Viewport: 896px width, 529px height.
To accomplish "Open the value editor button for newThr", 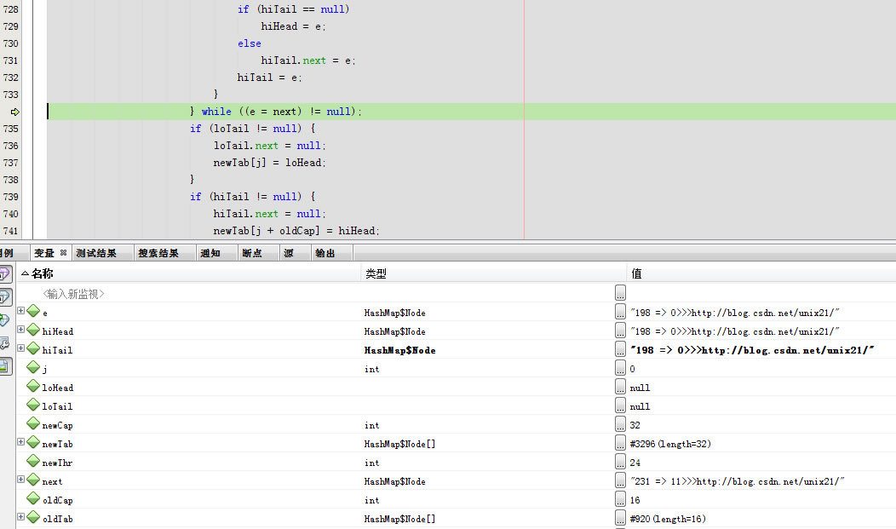I will 621,461.
